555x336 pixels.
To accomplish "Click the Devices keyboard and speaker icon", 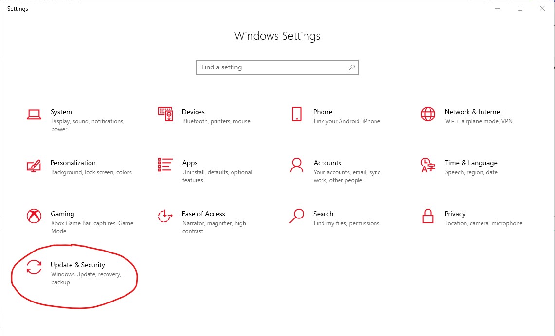I will pos(165,114).
